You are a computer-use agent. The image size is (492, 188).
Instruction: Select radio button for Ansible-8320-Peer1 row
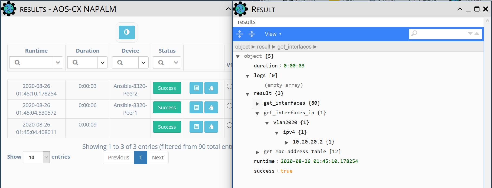[229, 106]
